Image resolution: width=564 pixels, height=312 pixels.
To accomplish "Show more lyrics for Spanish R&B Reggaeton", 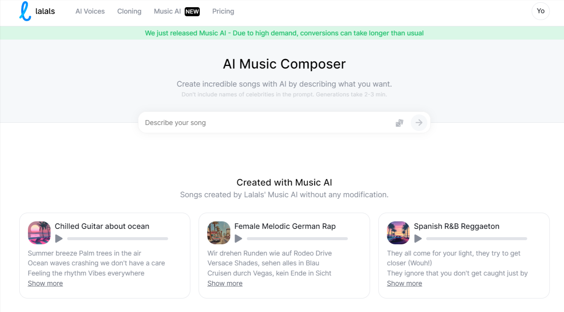I will [404, 283].
